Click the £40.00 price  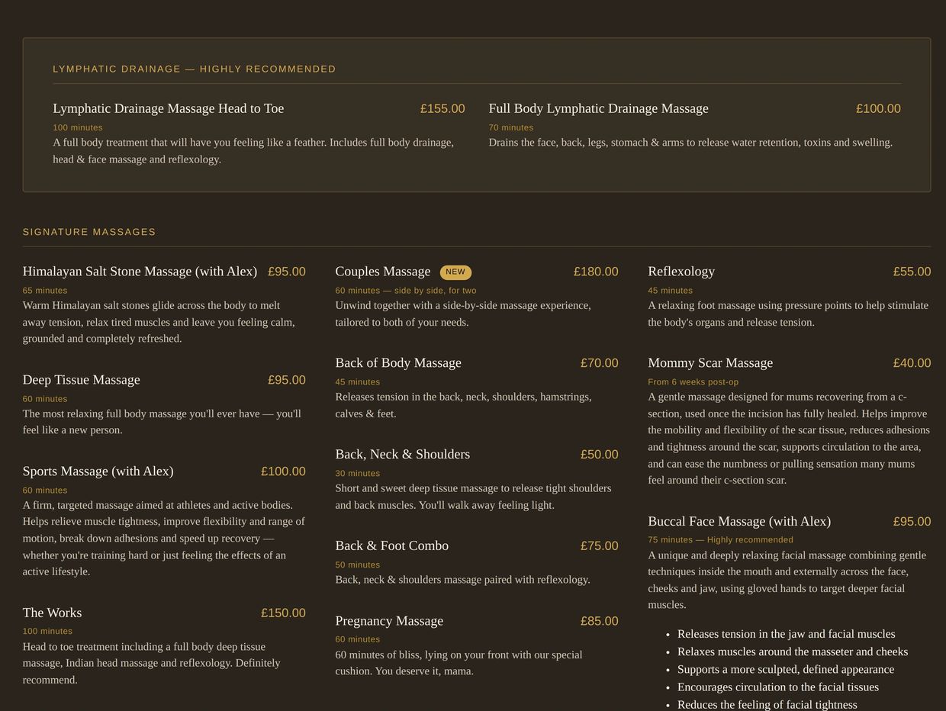912,363
